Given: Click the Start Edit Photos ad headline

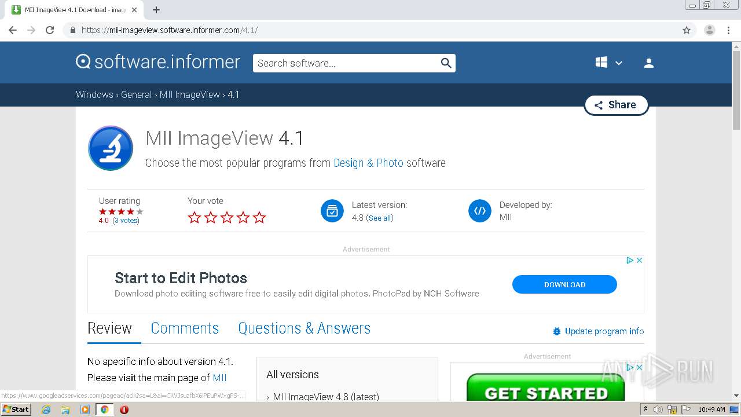Looking at the screenshot, I should [181, 278].
